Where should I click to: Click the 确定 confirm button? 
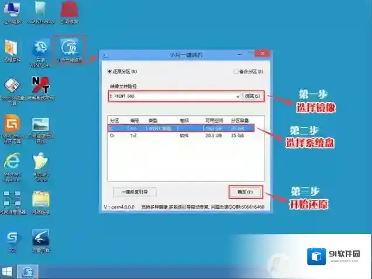(x=244, y=192)
